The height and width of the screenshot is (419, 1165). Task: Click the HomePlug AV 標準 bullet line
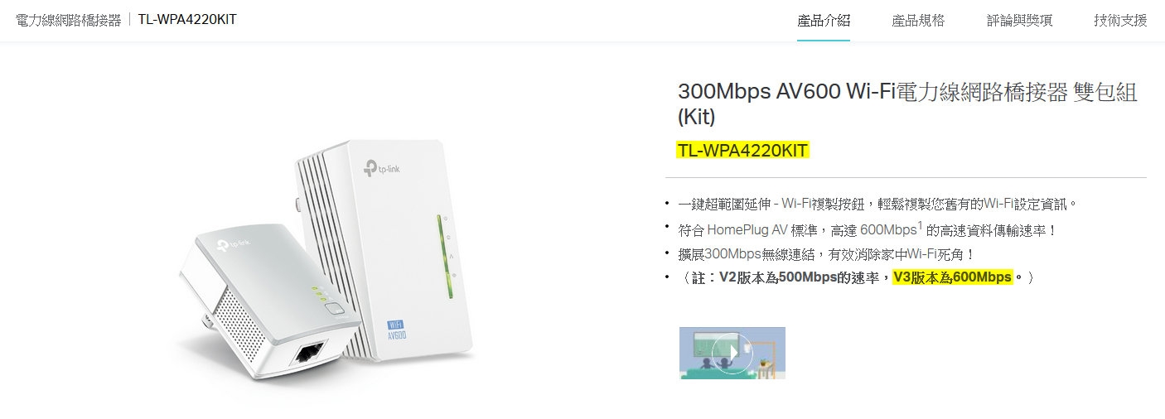868,229
